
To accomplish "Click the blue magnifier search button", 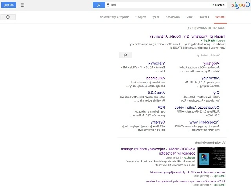I will (x=99, y=5).
